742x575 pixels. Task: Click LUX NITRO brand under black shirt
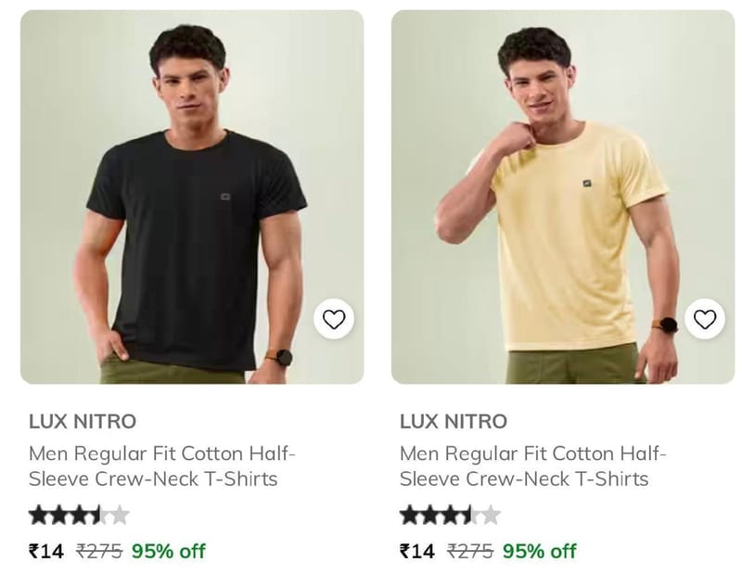(x=83, y=421)
